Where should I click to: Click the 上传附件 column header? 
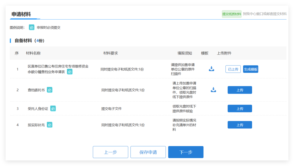(x=224, y=53)
